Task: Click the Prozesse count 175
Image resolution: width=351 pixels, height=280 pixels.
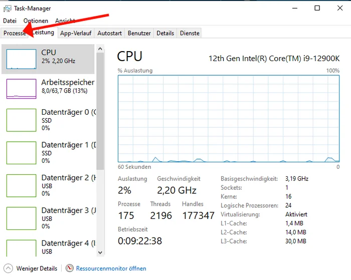Action: 126,215
